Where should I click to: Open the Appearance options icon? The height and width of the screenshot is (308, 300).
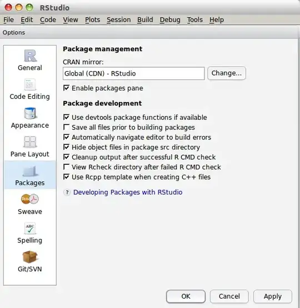pyautogui.click(x=30, y=113)
